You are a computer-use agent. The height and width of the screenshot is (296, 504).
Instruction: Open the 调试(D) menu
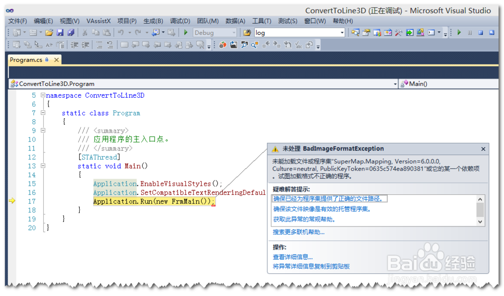[180, 21]
